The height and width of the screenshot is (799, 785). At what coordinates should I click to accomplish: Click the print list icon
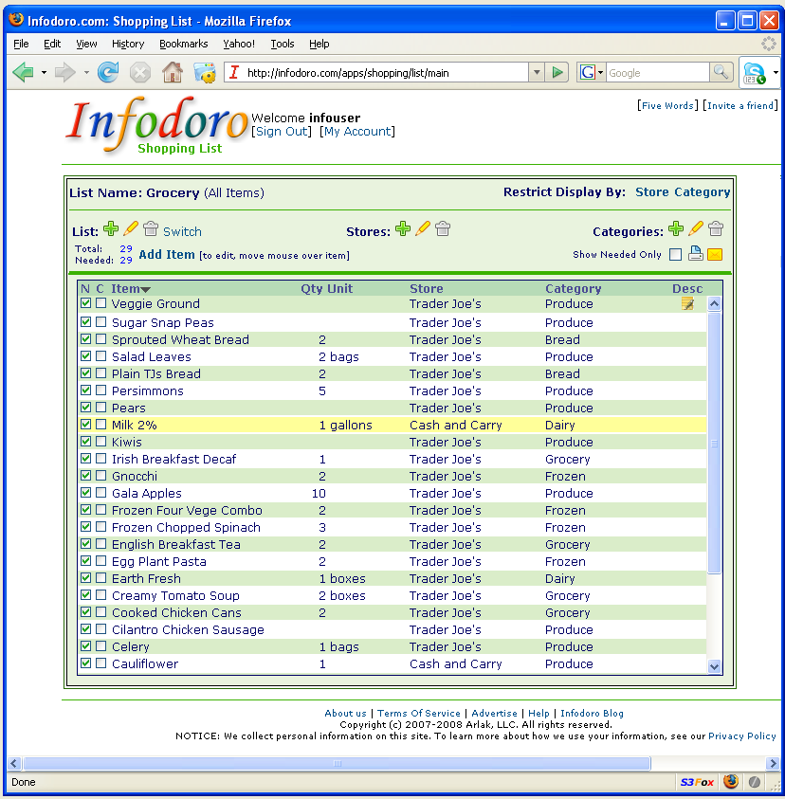(x=695, y=254)
